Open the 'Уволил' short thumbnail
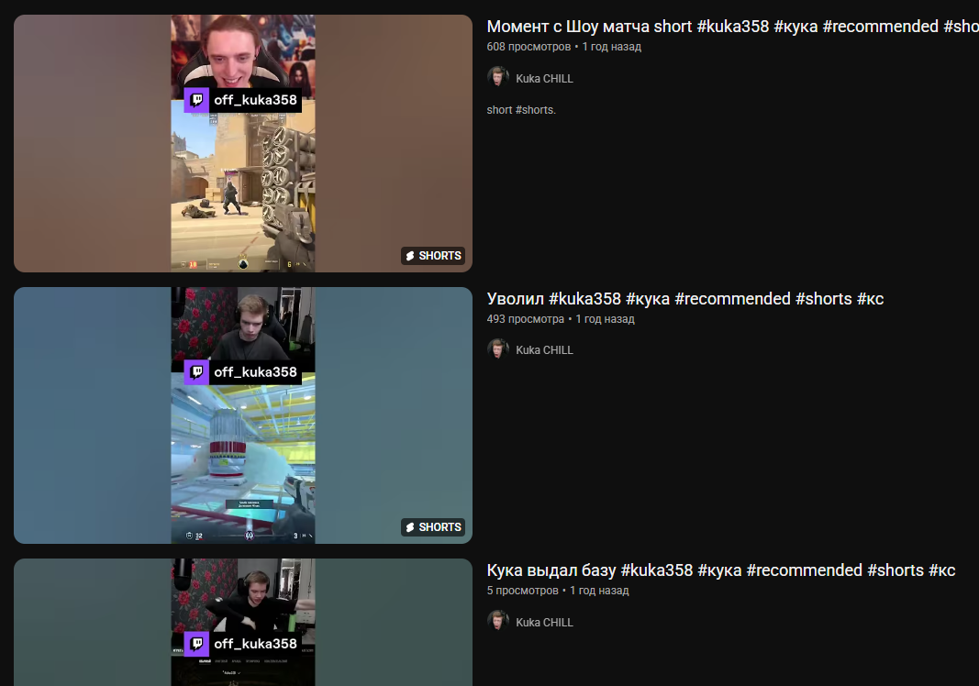This screenshot has height=686, width=979. coord(243,415)
